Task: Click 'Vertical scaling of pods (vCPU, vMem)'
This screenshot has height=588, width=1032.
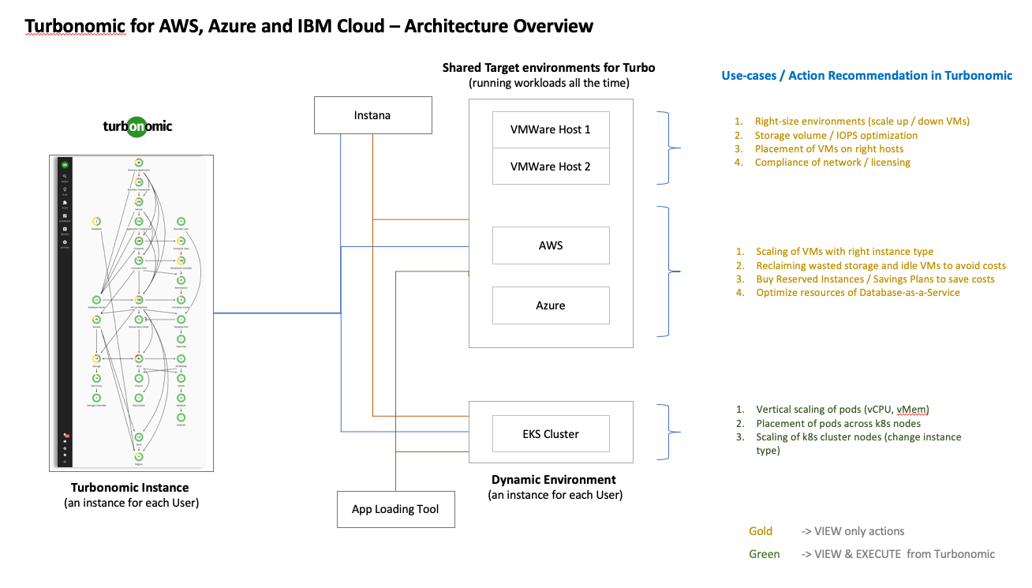Action: click(x=843, y=410)
